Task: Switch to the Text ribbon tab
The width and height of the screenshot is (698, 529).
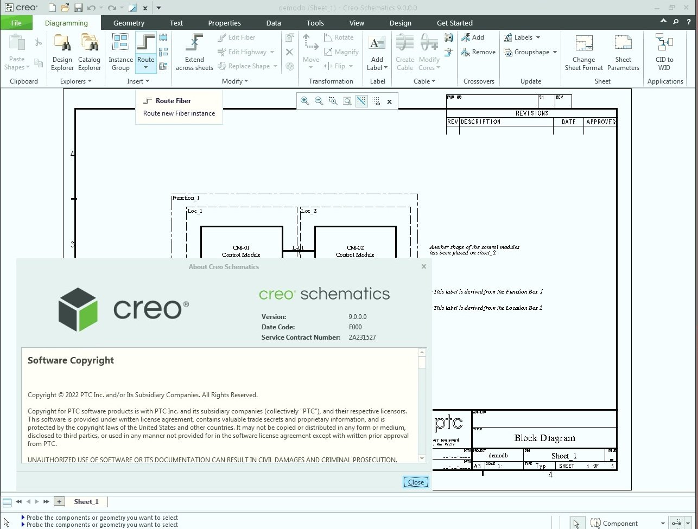Action: tap(176, 23)
